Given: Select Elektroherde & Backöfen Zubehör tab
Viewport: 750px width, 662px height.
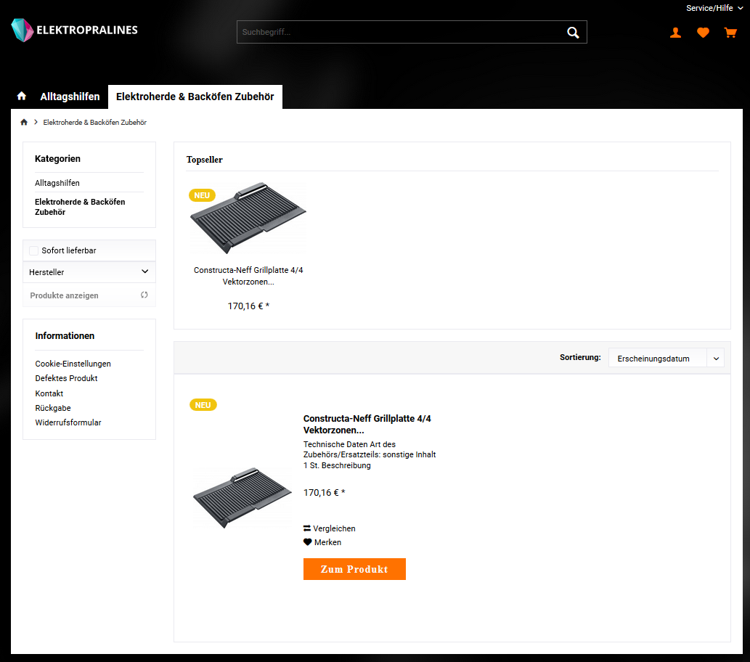Looking at the screenshot, I should point(195,97).
